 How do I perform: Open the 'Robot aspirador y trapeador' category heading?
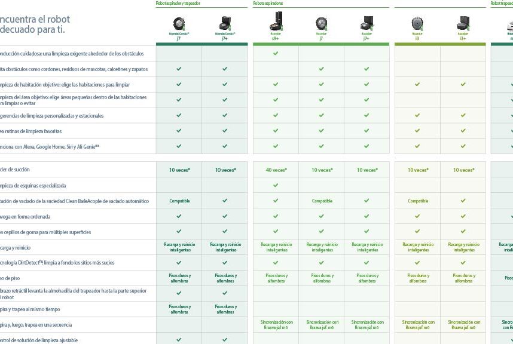click(178, 3)
